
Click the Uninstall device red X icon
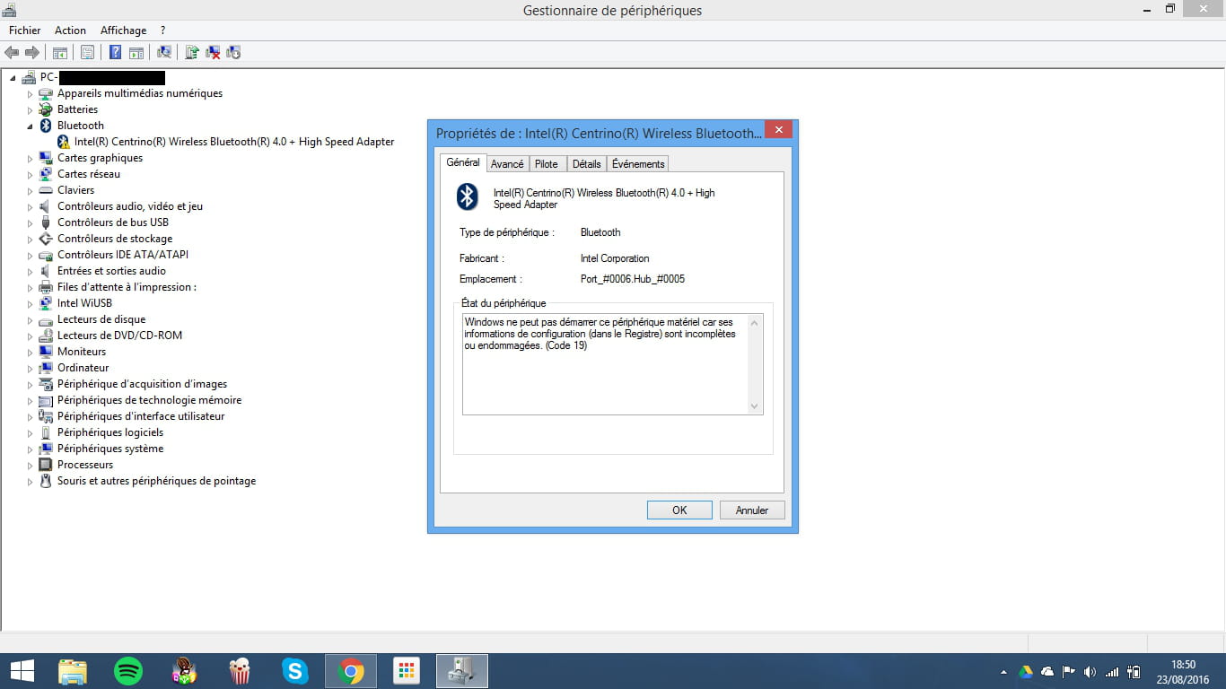tap(213, 53)
